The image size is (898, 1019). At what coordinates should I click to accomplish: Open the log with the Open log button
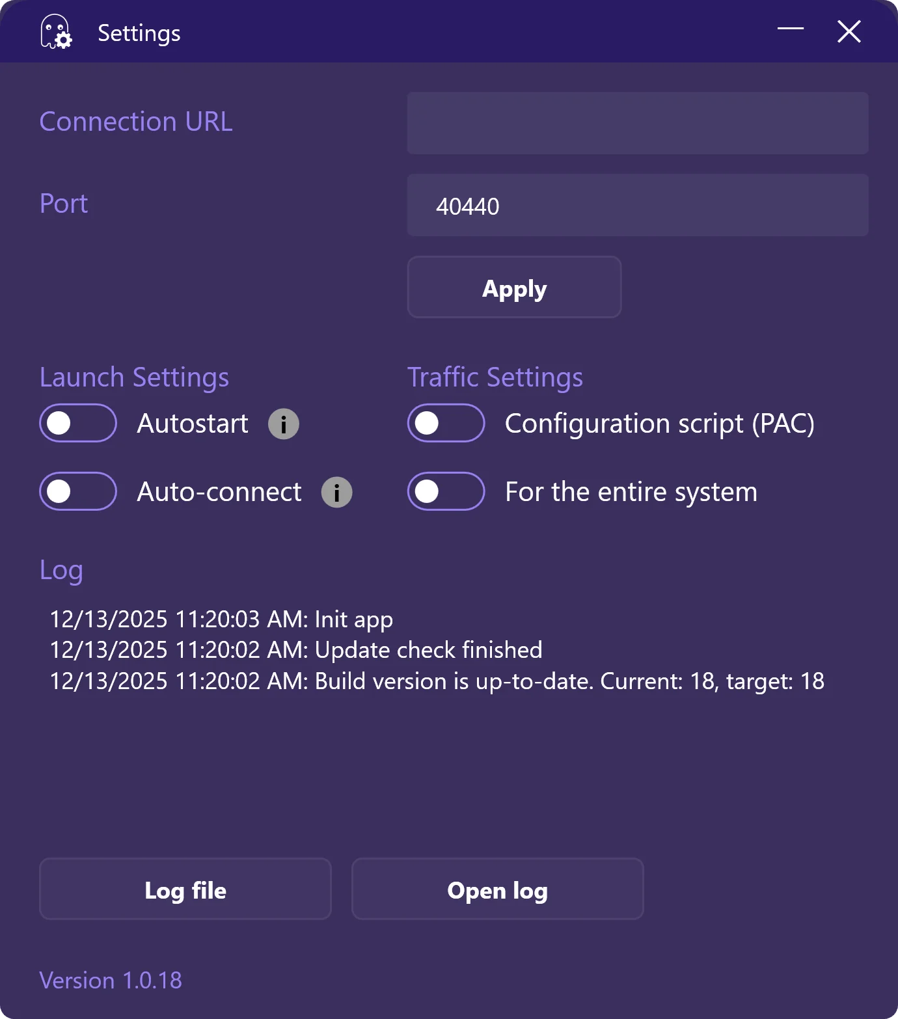(498, 889)
